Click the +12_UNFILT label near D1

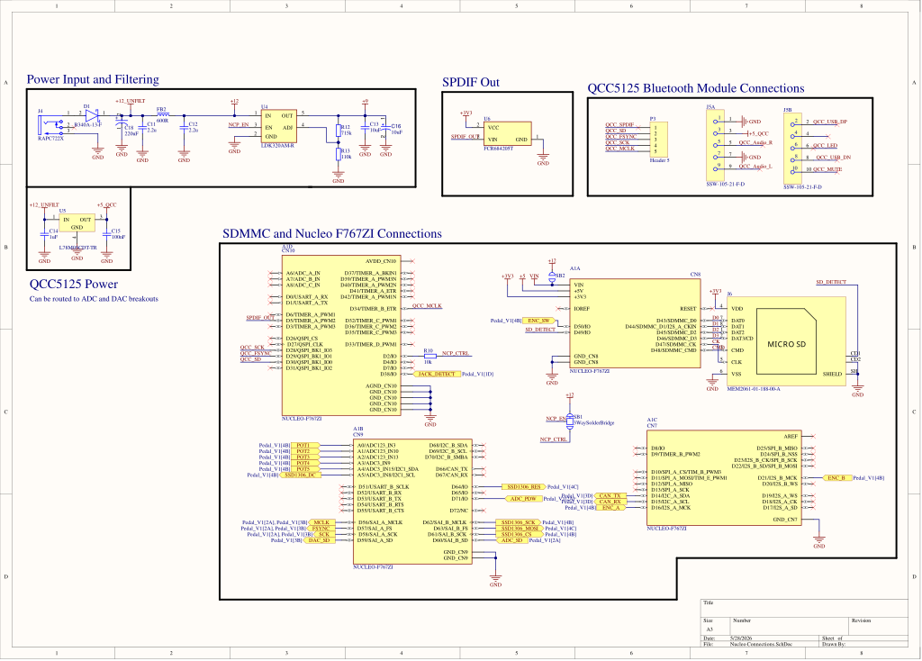[x=130, y=101]
